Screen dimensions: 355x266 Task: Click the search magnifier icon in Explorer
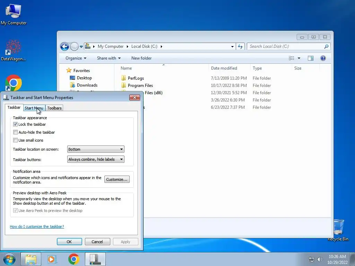[x=326, y=46]
